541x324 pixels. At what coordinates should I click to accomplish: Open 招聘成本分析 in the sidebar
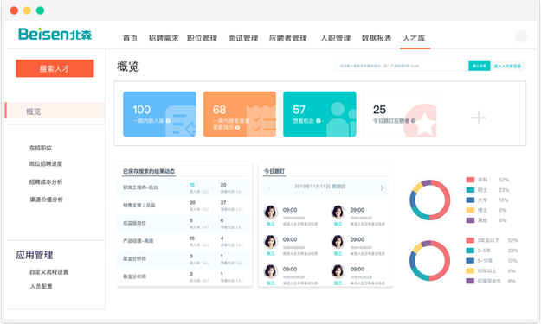click(x=46, y=181)
